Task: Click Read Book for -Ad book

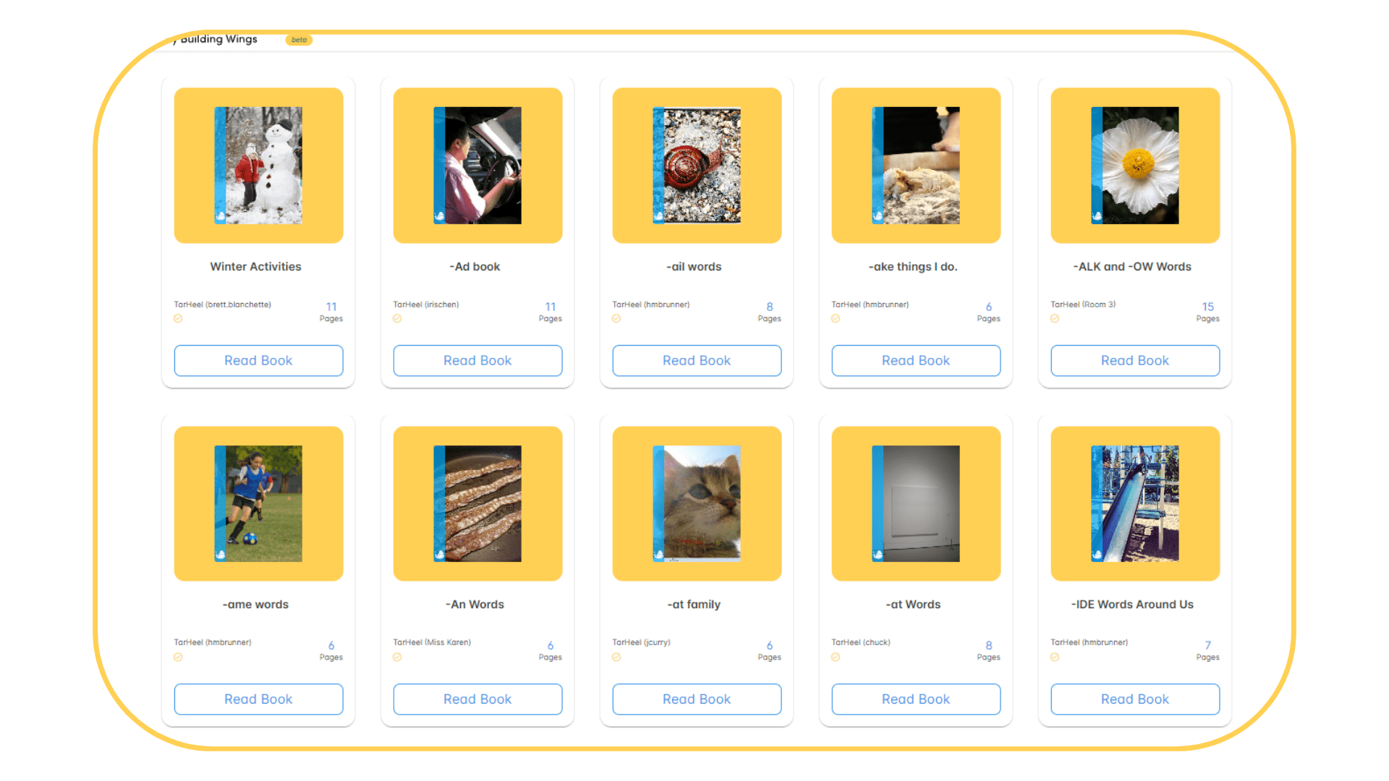Action: (477, 361)
